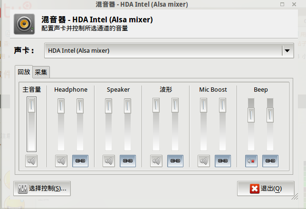Mute the Speaker channel

click(109, 161)
